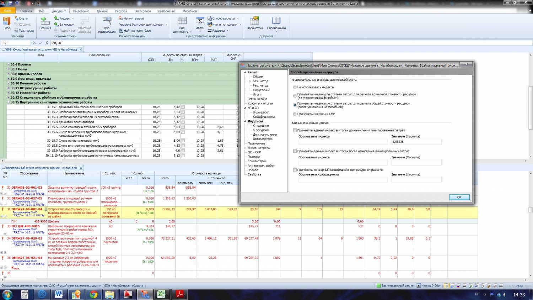Expand section 30.6 Проемы in the index list

coord(8,64)
